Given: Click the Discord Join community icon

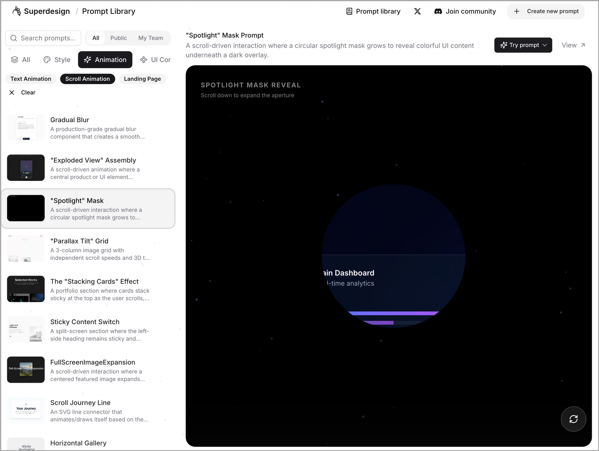Looking at the screenshot, I should (x=438, y=11).
